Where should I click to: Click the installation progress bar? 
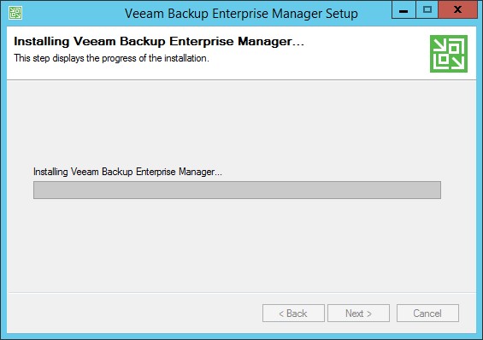(237, 190)
